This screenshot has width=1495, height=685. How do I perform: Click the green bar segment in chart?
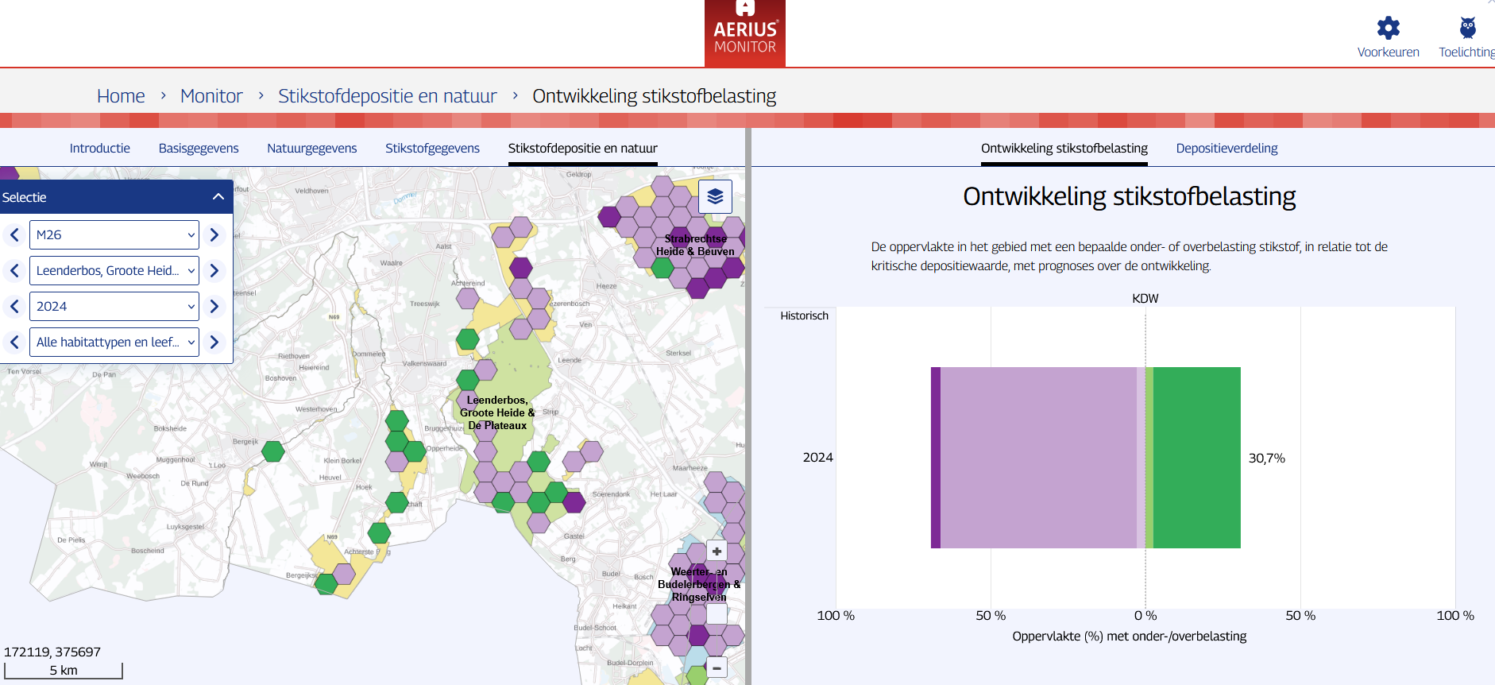(1197, 458)
